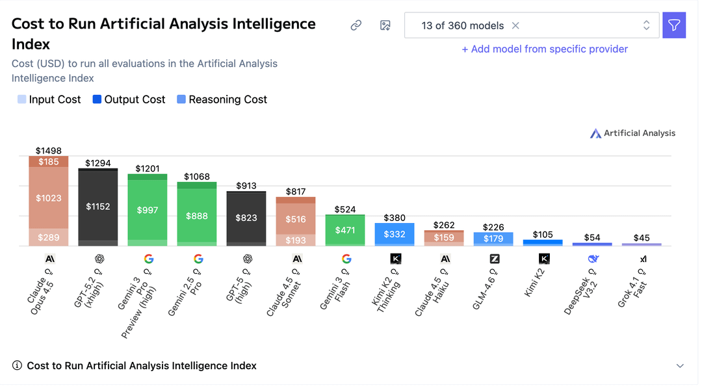Remove the models filter with the X button
This screenshot has width=702, height=390.
tap(514, 25)
